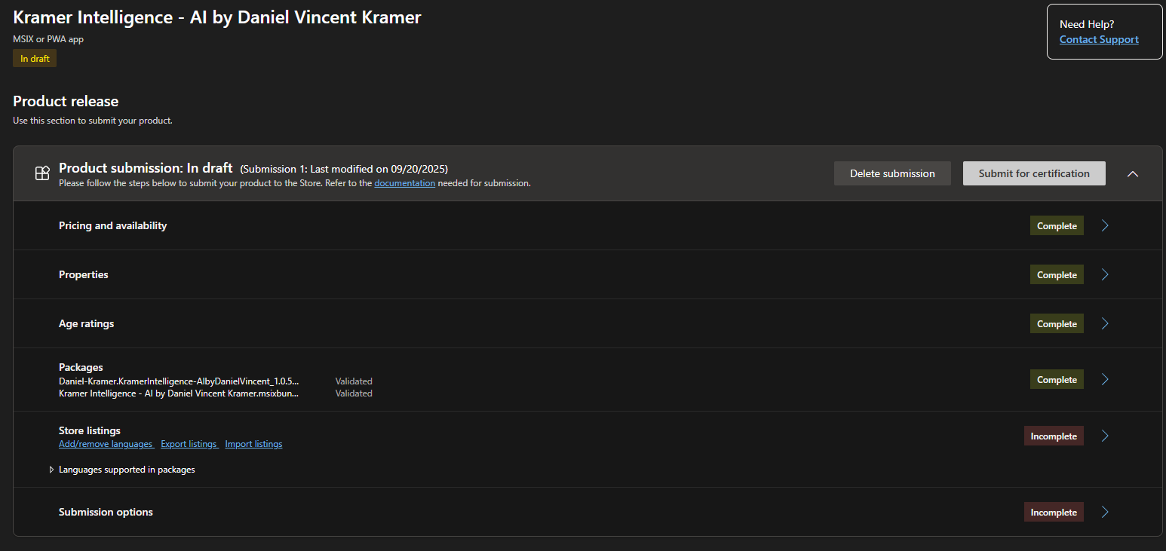
Task: Open the Age ratings row arrow
Action: (1105, 323)
